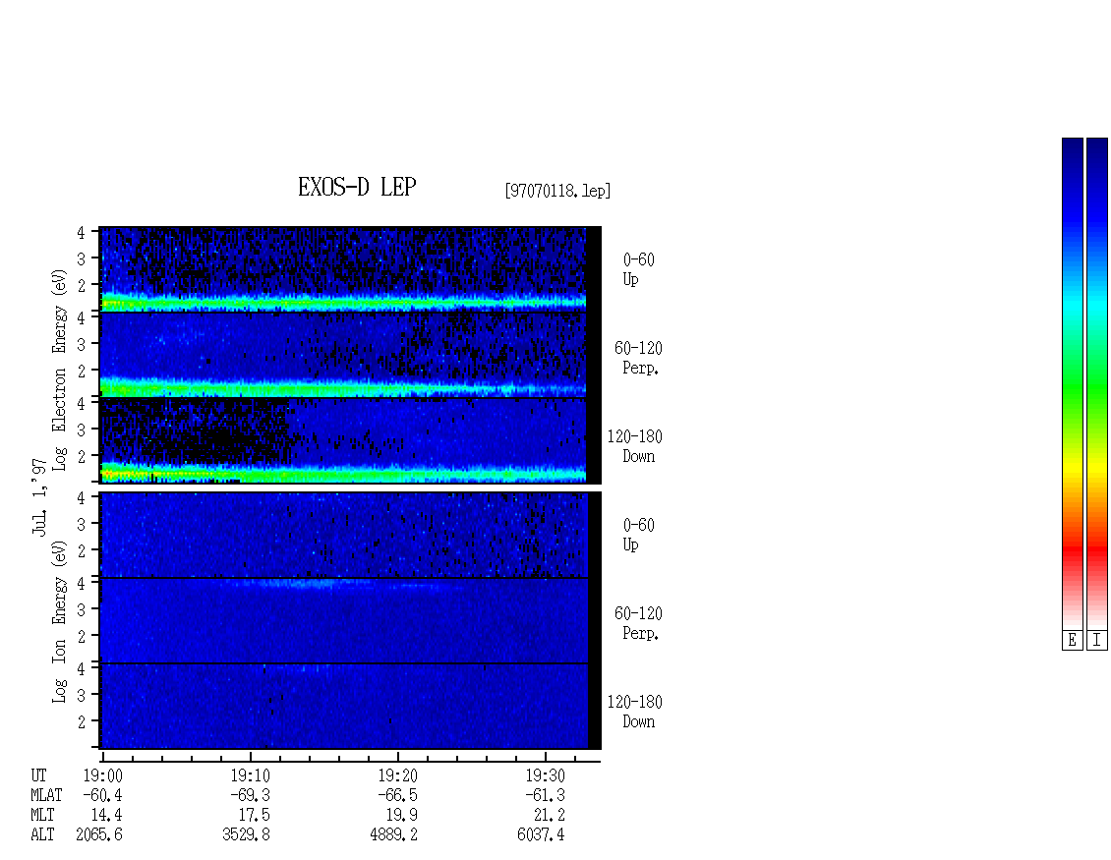Select the altitude value 2065.6
The height and width of the screenshot is (860, 1111).
[99, 835]
